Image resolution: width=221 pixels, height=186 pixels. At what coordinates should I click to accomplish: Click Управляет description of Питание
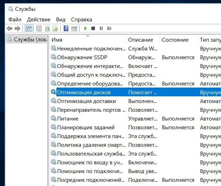point(143,119)
